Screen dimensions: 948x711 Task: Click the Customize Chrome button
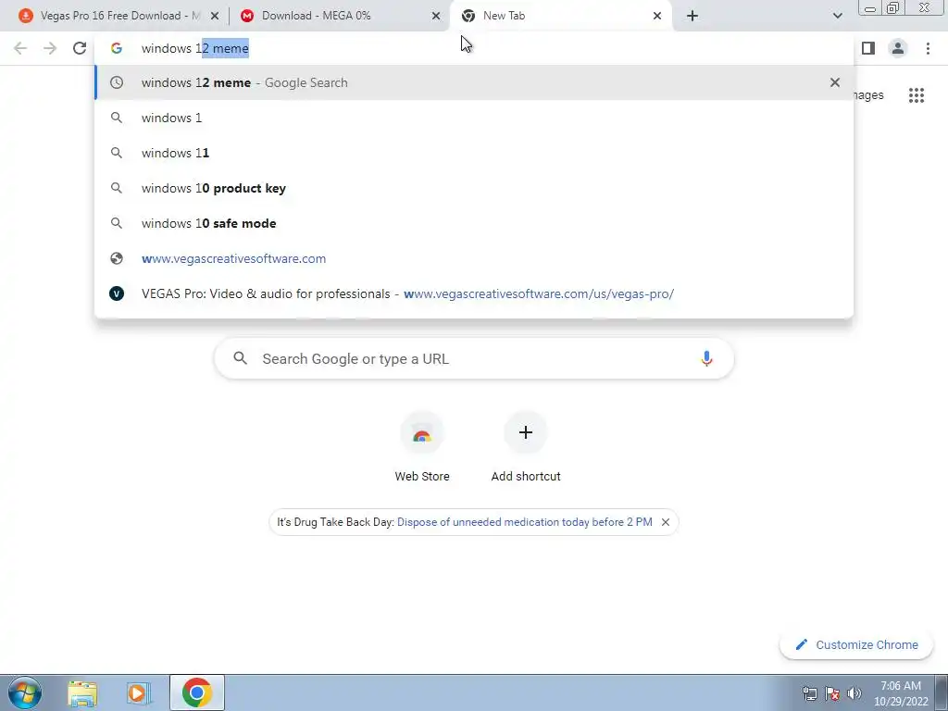(856, 644)
